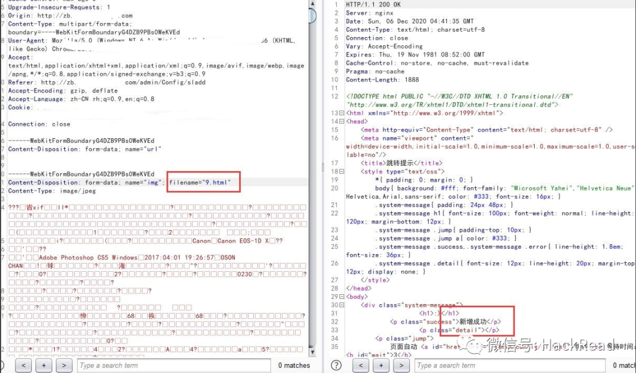Click the 'Referer:' header ending in /admin/Config/sladd
This screenshot has width=636, height=373.
[107, 82]
